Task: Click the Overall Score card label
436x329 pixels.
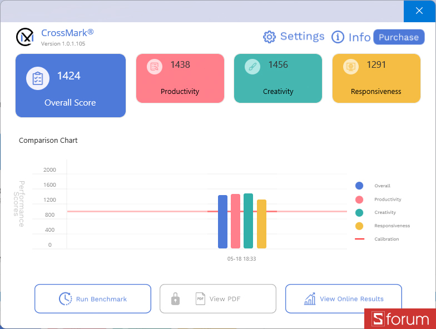Action: click(x=70, y=102)
